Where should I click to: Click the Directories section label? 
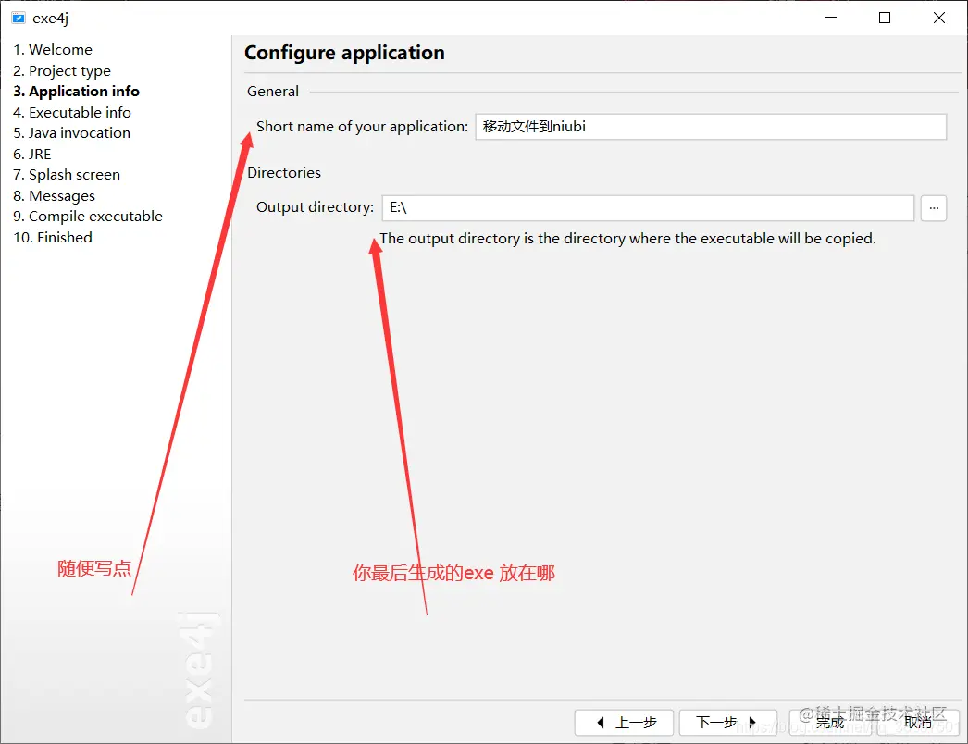click(284, 173)
